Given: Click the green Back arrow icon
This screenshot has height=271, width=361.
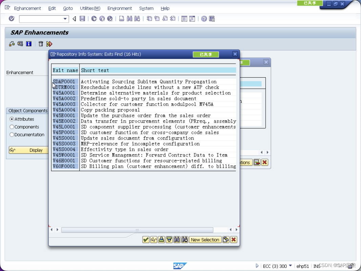Looking at the screenshot, I should click(94, 19).
